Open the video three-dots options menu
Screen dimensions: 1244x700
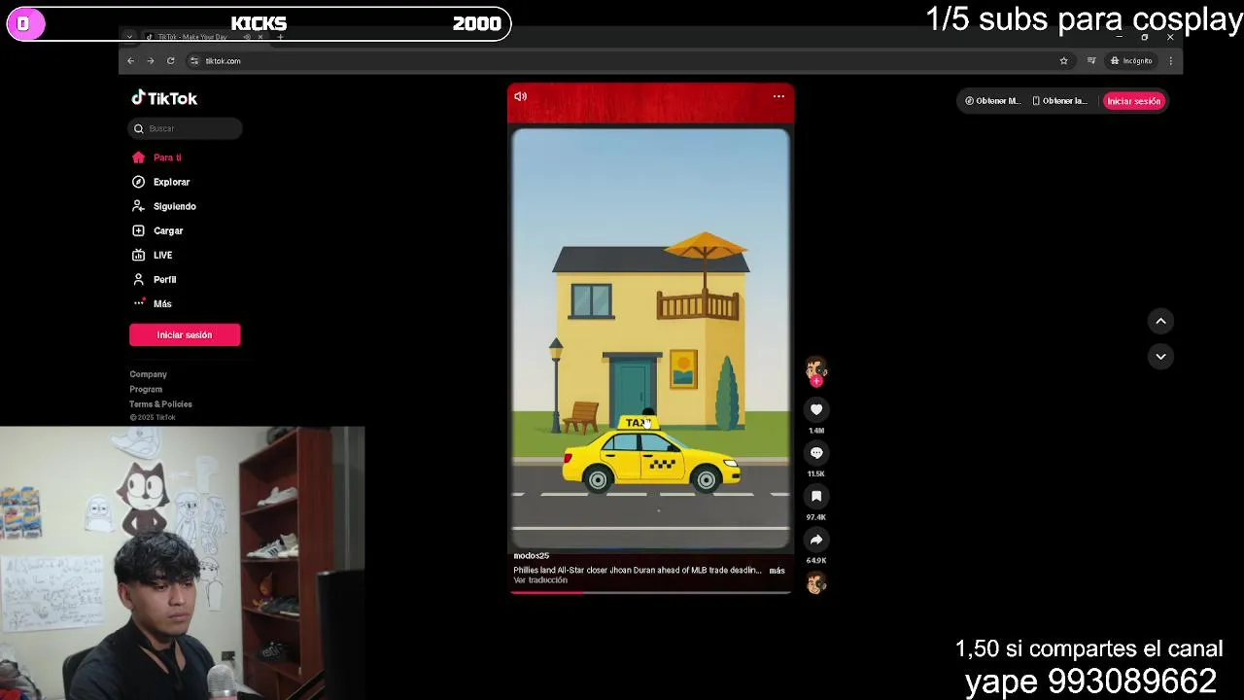click(x=778, y=96)
